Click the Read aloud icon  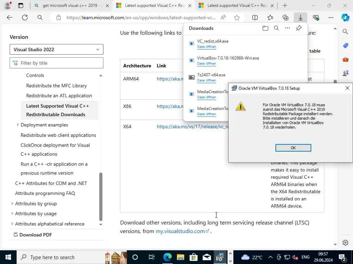click(223, 18)
